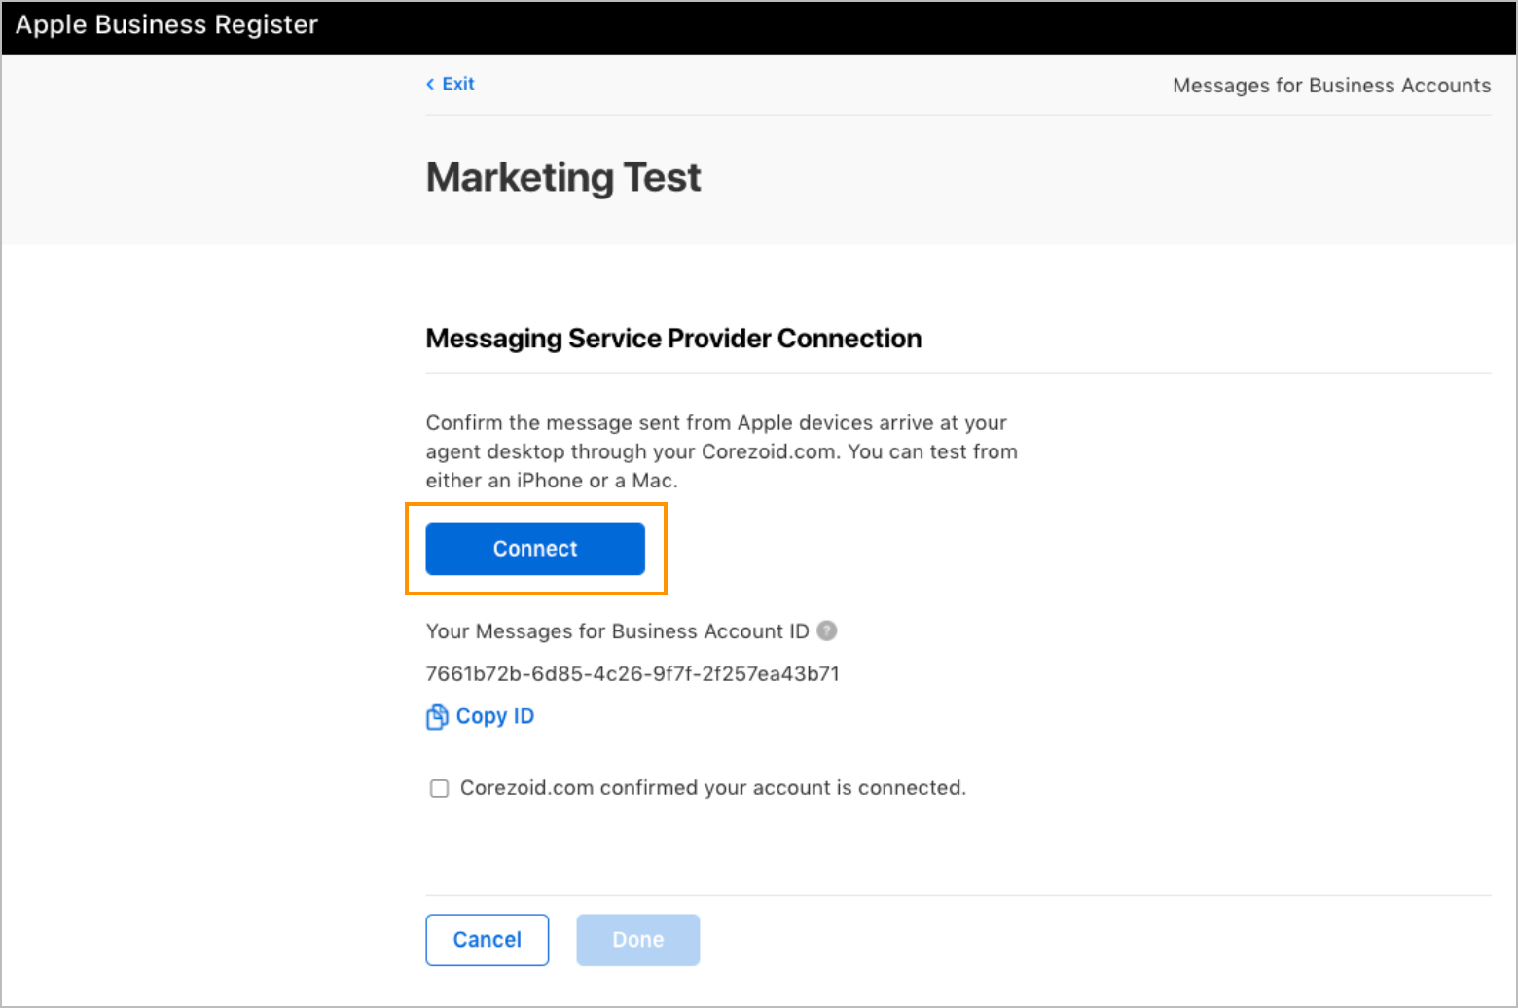The width and height of the screenshot is (1518, 1008).
Task: Click the Apple Business Register title
Action: pyautogui.click(x=166, y=25)
